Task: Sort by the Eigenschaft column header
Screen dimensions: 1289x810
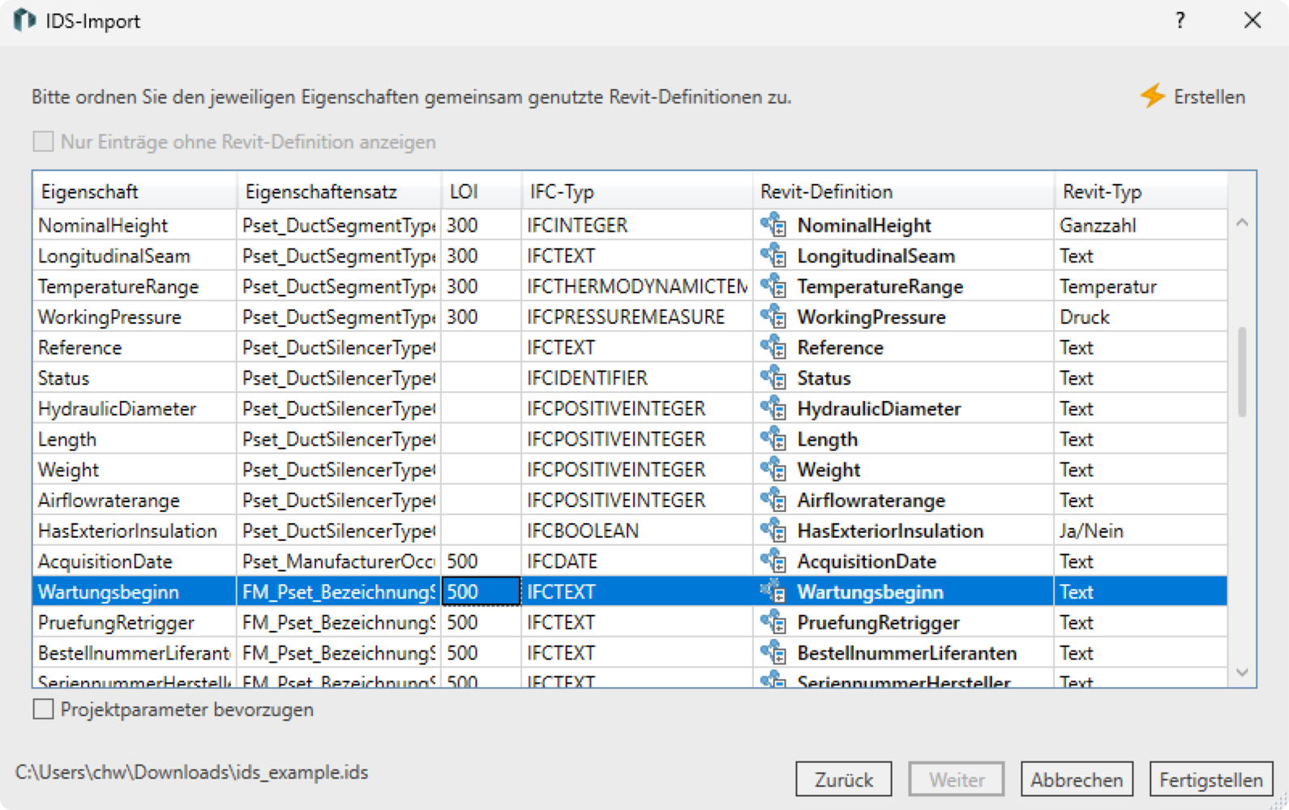Action: [x=135, y=192]
